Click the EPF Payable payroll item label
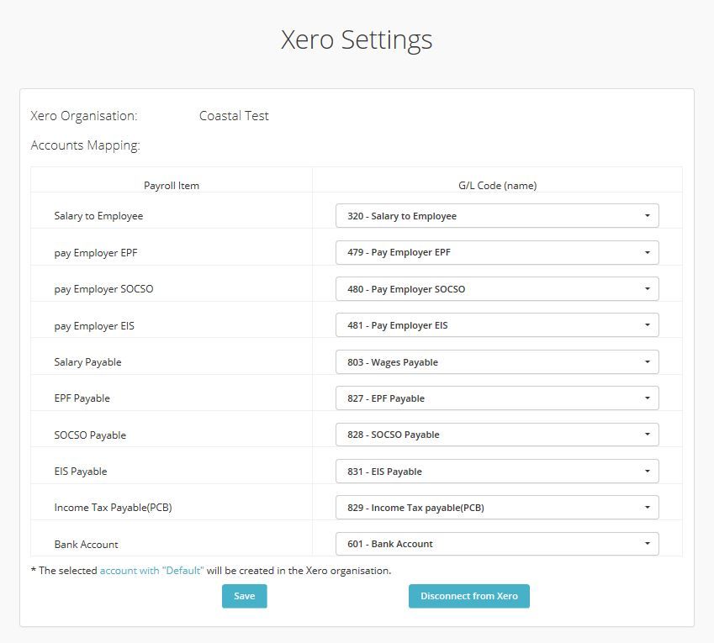This screenshot has width=714, height=643. (82, 398)
